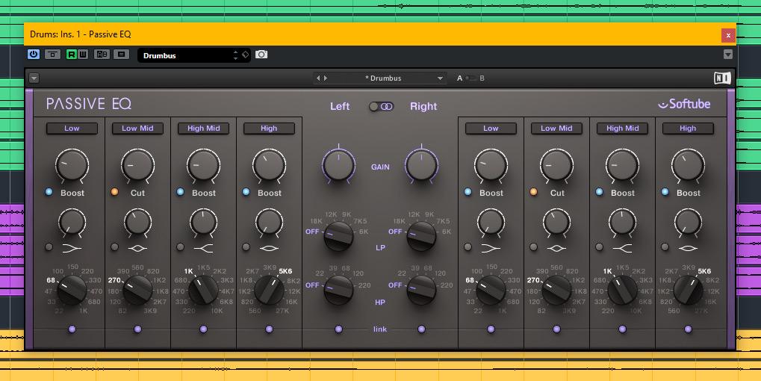This screenshot has width=761, height=381.
Task: Toggle shape LED on left Low band
Action: pos(49,247)
